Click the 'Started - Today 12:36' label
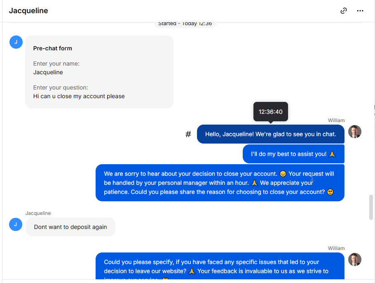The image size is (375, 283). point(185,24)
